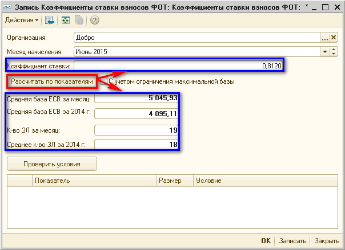
Task: Toggle С учетом ограничения максимальной базы checkbox
Action: (103, 81)
